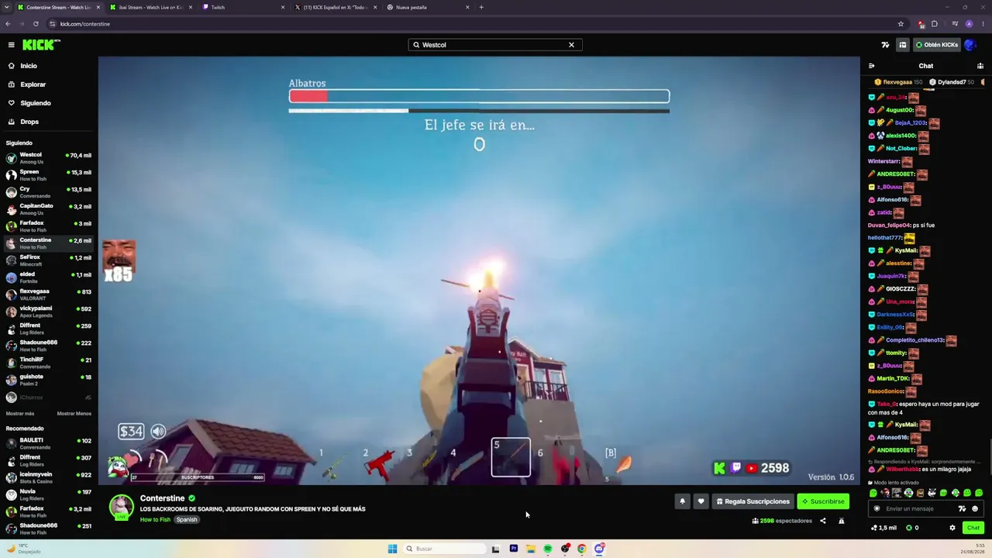Viewport: 992px width, 558px height.
Task: Open the 7TV icon in top header
Action: (x=885, y=45)
